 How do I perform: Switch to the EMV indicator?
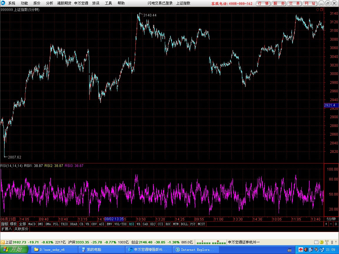pyautogui.click(x=109, y=224)
